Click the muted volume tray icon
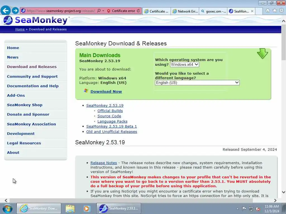Image resolution: width=286 pixels, height=214 pixels. click(258, 209)
